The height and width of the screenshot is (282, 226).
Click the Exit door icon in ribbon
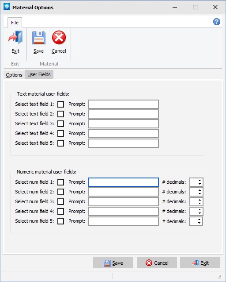15,37
